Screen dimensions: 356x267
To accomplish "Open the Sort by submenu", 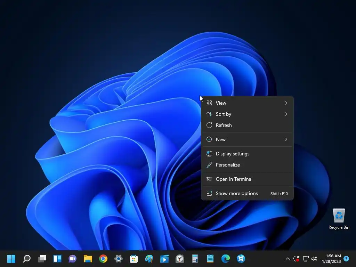I will pyautogui.click(x=247, y=114).
